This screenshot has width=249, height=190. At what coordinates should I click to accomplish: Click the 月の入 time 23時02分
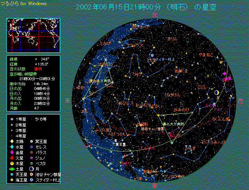tap(42, 104)
